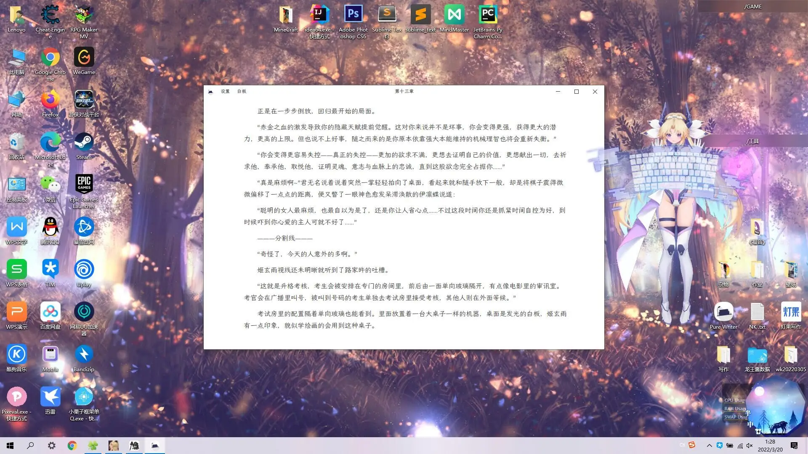Open the 腾讯QQ desktop icon

click(x=50, y=231)
